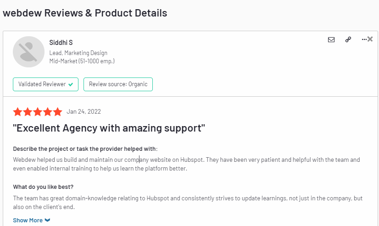Click the fourth orange rating star
379x226 pixels.
(x=48, y=112)
